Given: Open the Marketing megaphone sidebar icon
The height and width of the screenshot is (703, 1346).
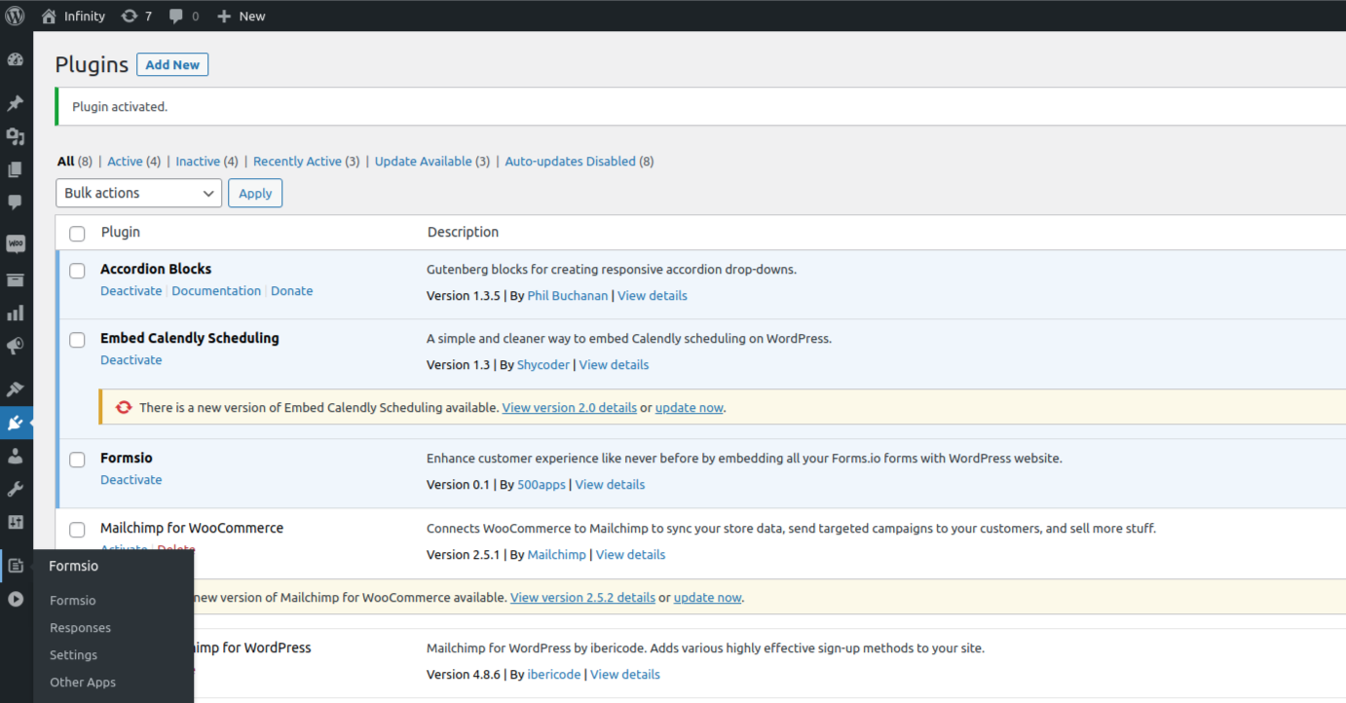Looking at the screenshot, I should click(16, 346).
